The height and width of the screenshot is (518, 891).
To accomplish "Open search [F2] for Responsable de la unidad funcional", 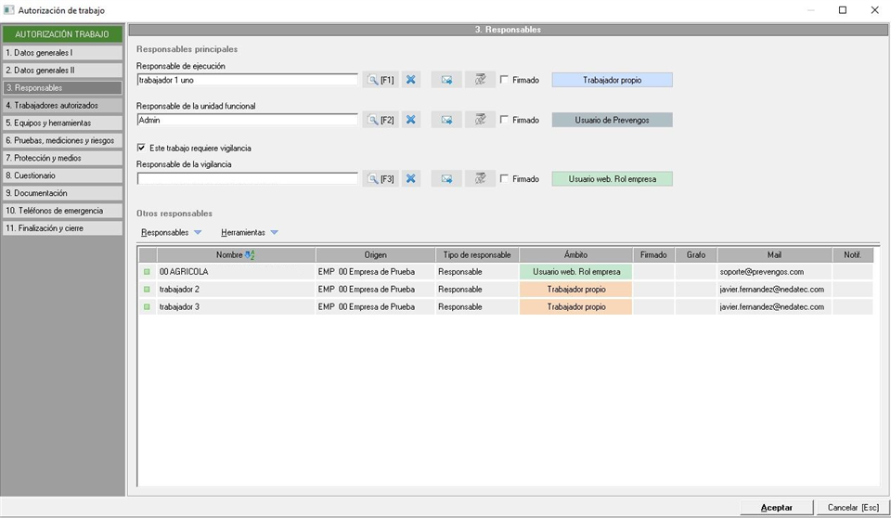I will (381, 120).
